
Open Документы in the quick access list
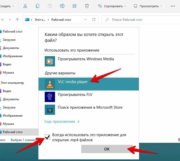click(11, 48)
